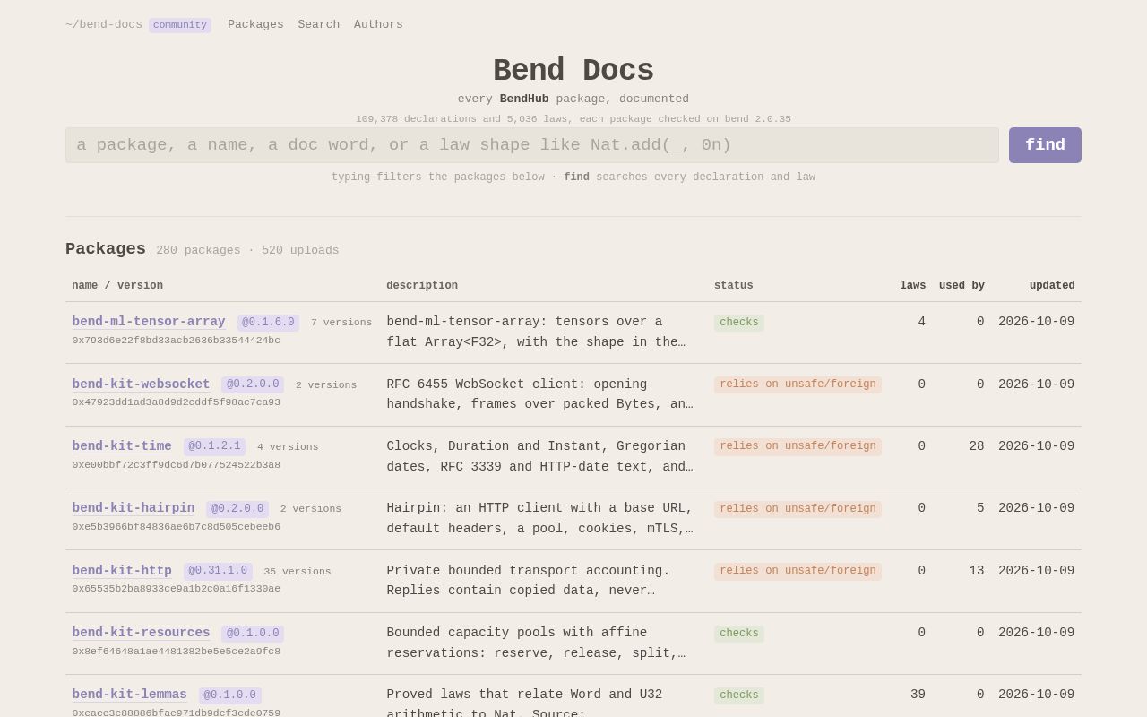The width and height of the screenshot is (1147, 717).
Task: Click hash 0xe00bbf72c3ff9dc6d7b077524522b3a8
Action: click(x=177, y=465)
